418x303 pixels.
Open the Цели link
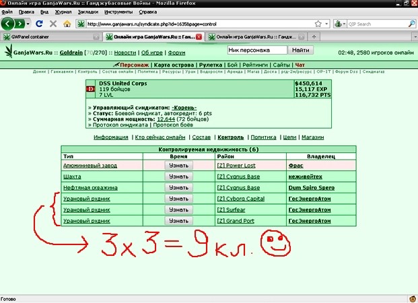(x=289, y=137)
